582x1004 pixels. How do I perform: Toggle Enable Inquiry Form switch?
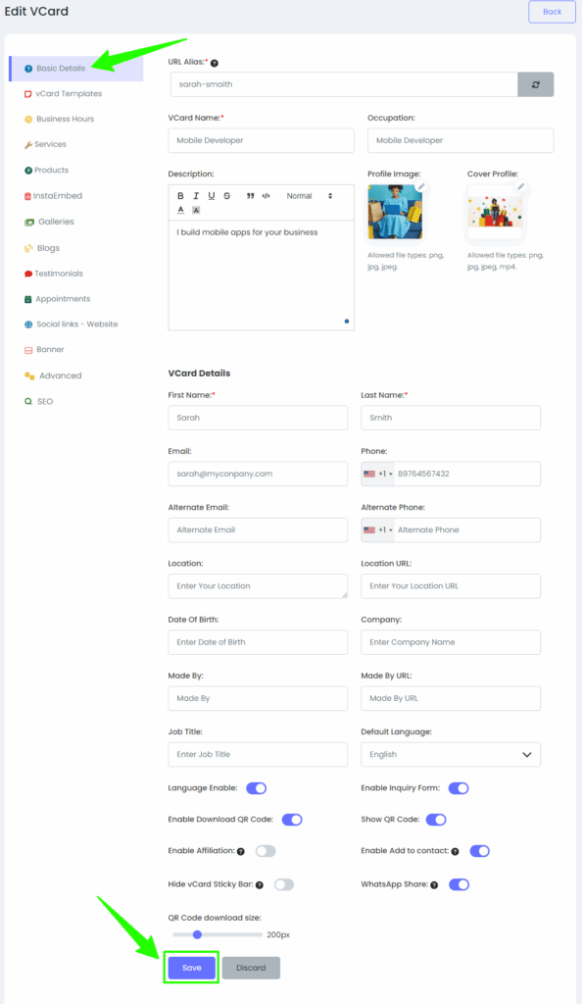(x=459, y=788)
